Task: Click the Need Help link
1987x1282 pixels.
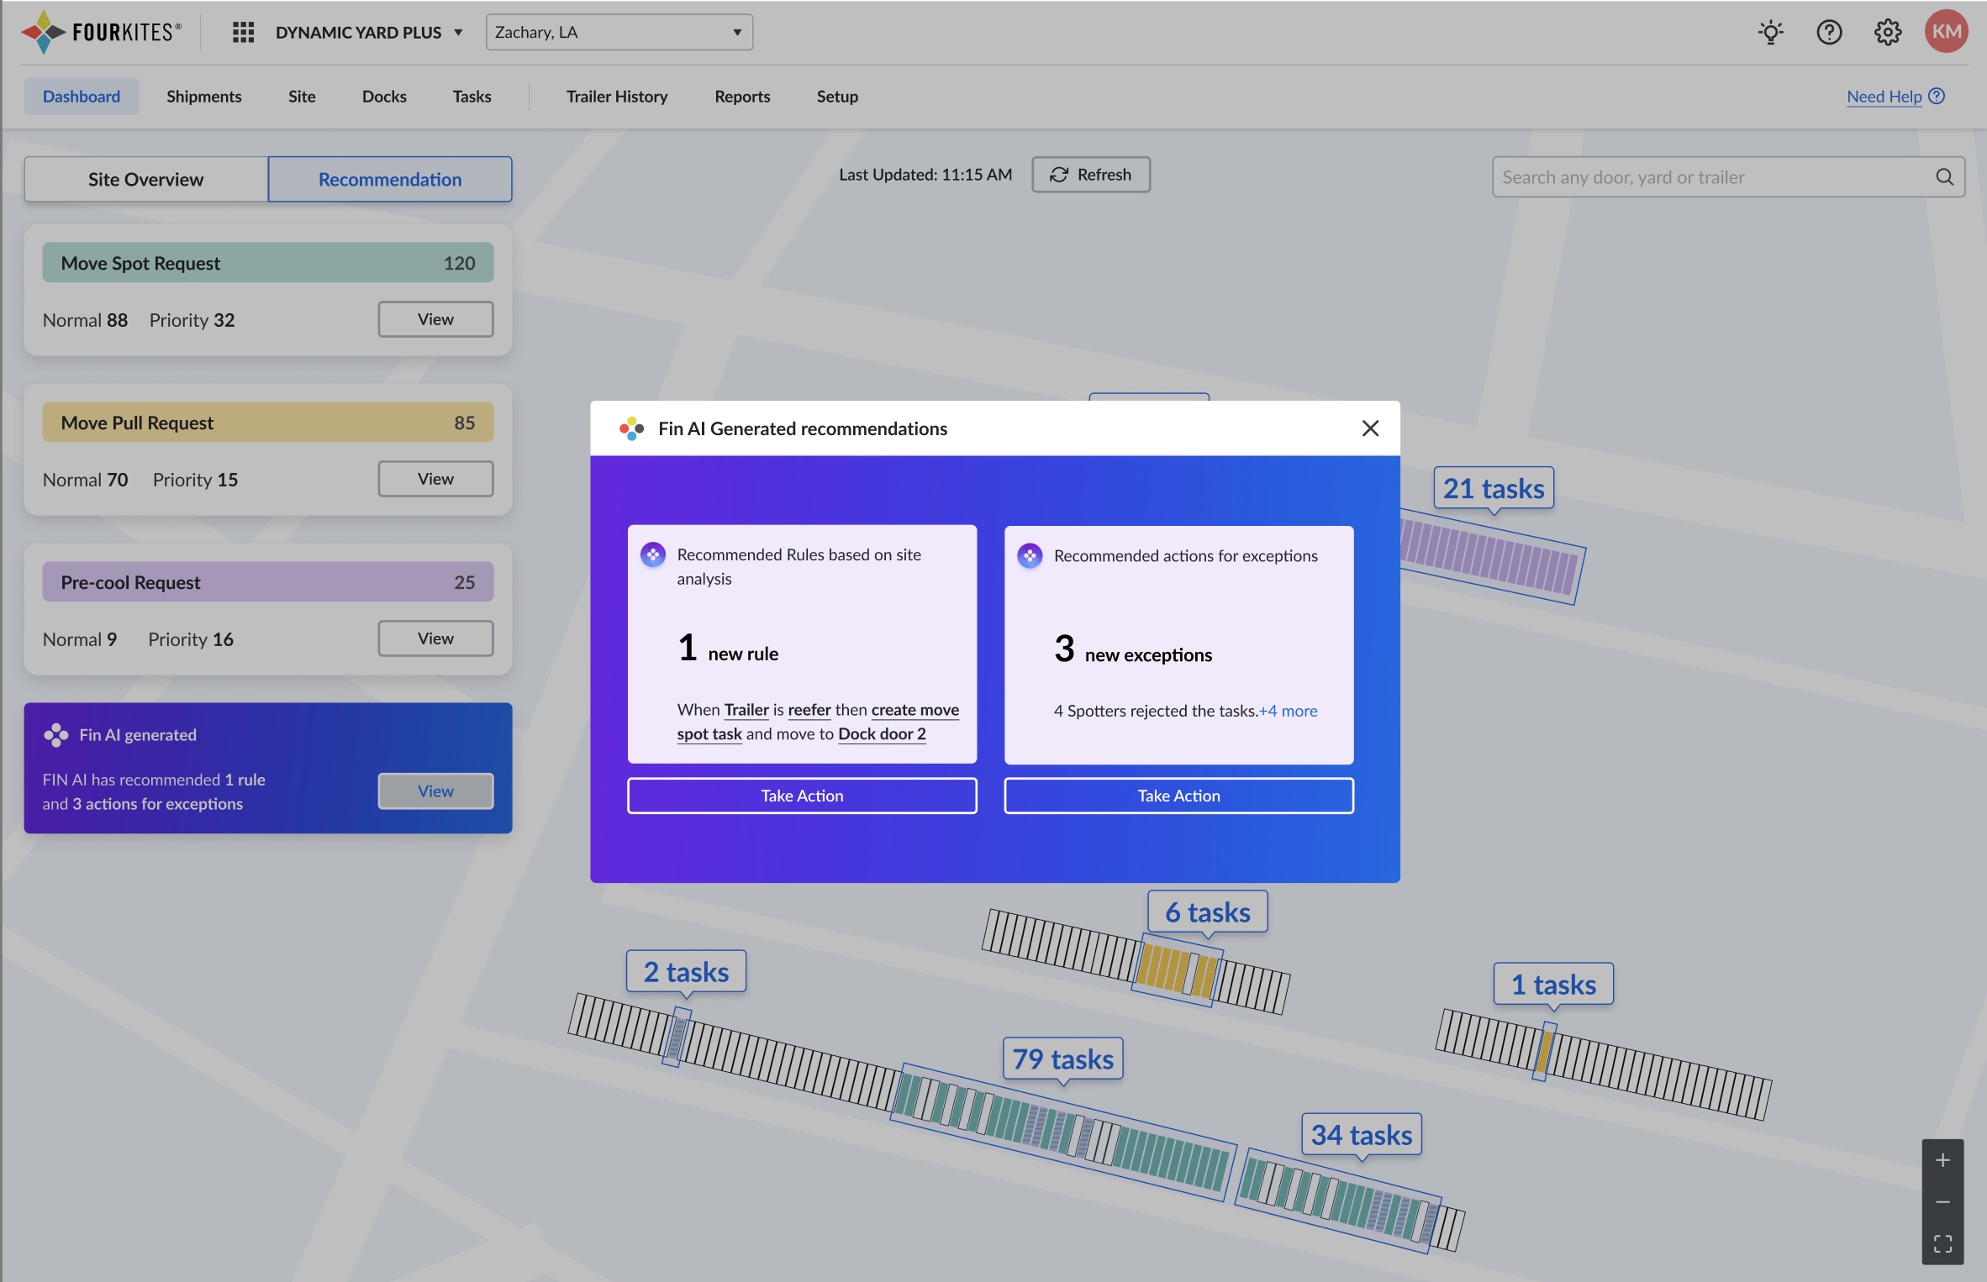Action: 1884,96
